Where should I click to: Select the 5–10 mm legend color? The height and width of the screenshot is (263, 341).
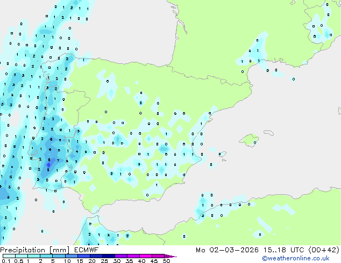point(59,256)
